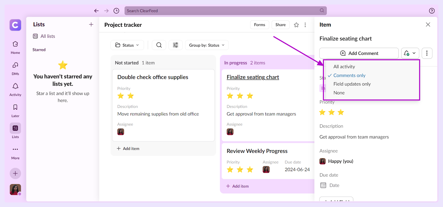Select the Lists icon in sidebar

pyautogui.click(x=16, y=128)
